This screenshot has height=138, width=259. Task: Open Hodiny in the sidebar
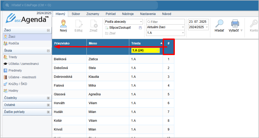point(27,91)
